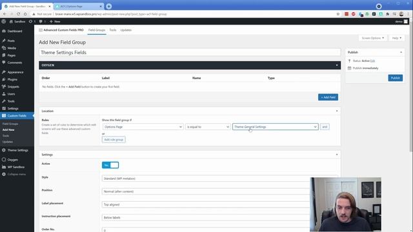Screen dimensions: 413x232
Task: Collapse the Publish metabox
Action: [x=401, y=52]
